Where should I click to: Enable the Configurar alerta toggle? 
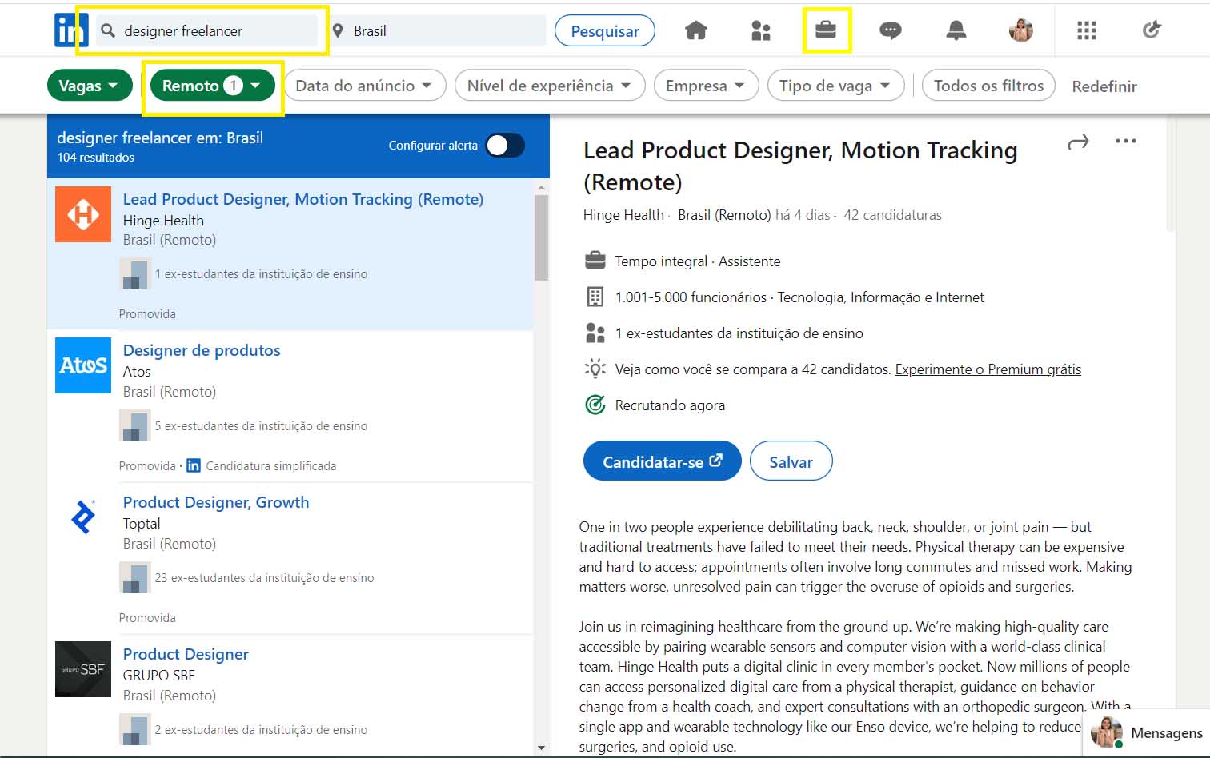(x=504, y=146)
